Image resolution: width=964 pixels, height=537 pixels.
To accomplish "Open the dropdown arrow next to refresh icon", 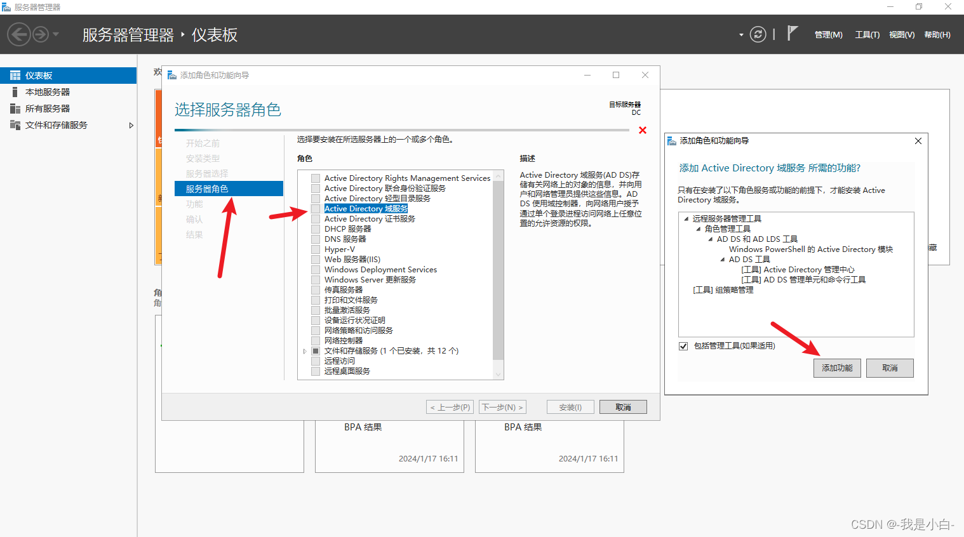I will [741, 35].
